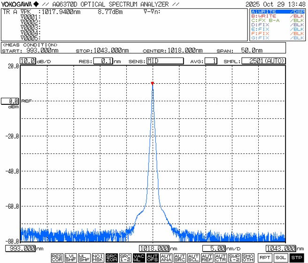Toggle the VAC WL wavelength mode
This screenshot has width=308, height=263.
pos(139,257)
